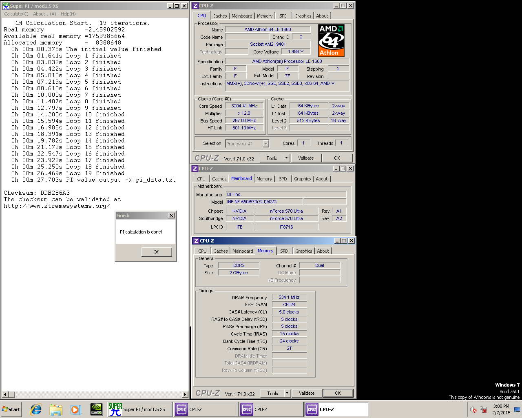Click Super PI horizontal scrollbar right arrow
The image size is (522, 418).
click(185, 395)
